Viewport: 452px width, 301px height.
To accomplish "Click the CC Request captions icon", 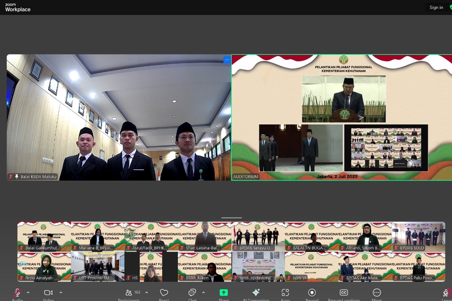I will pos(344,293).
